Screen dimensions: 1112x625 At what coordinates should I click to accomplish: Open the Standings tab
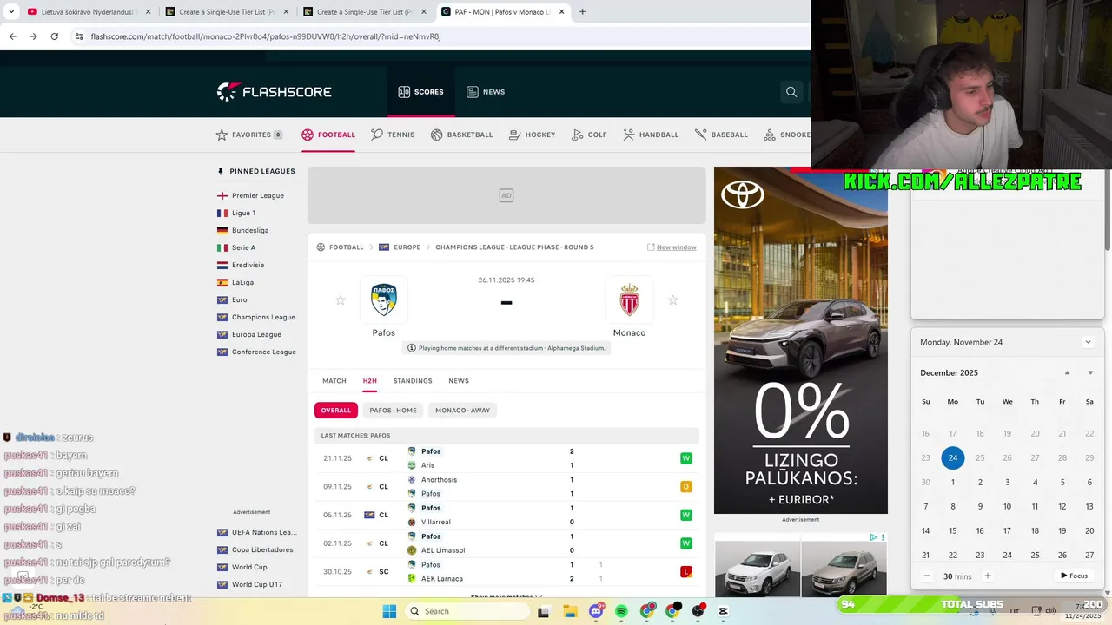(413, 381)
